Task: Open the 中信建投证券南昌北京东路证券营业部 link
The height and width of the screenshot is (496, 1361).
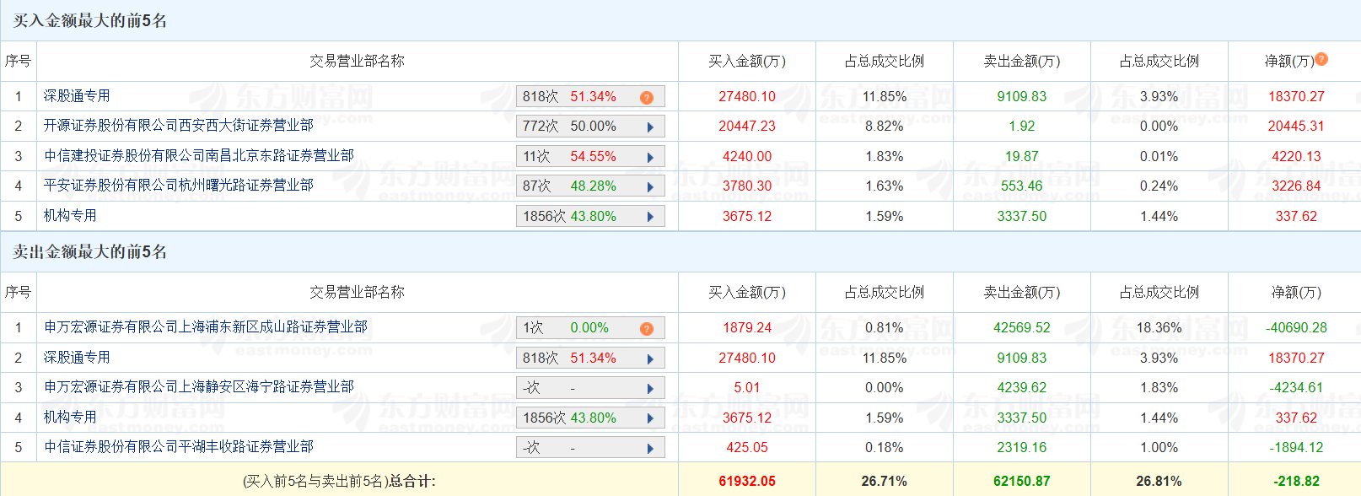Action: pyautogui.click(x=199, y=156)
